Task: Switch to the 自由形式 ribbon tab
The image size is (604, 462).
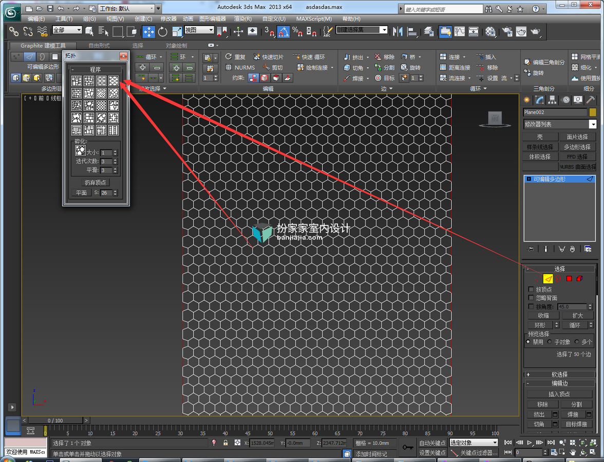Action: pyautogui.click(x=99, y=45)
